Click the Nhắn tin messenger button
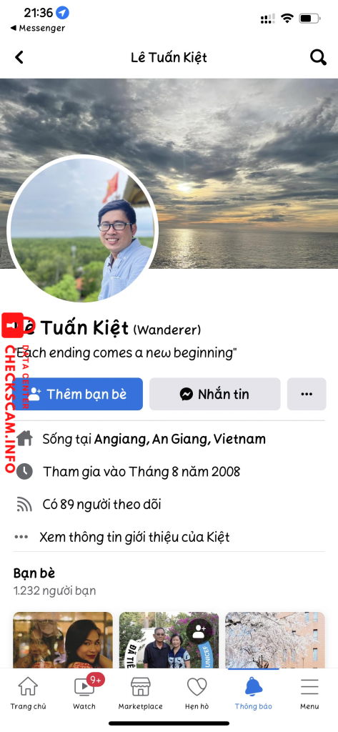Viewport: 338px width, 732px height. click(215, 394)
